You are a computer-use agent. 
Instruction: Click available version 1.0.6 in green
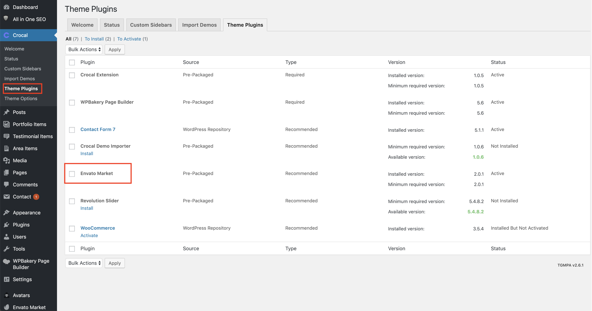pyautogui.click(x=478, y=157)
